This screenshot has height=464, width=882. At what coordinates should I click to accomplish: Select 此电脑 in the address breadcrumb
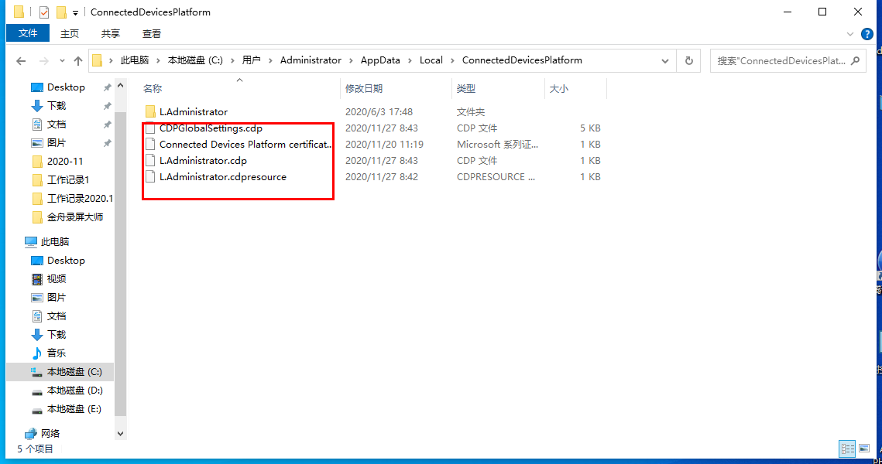point(135,60)
